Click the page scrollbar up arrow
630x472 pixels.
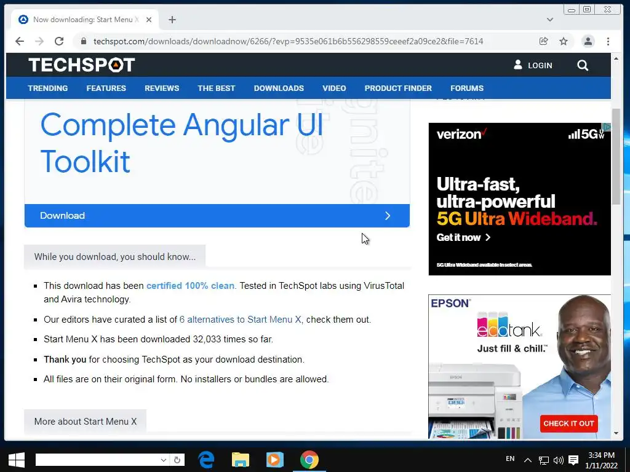(x=616, y=58)
